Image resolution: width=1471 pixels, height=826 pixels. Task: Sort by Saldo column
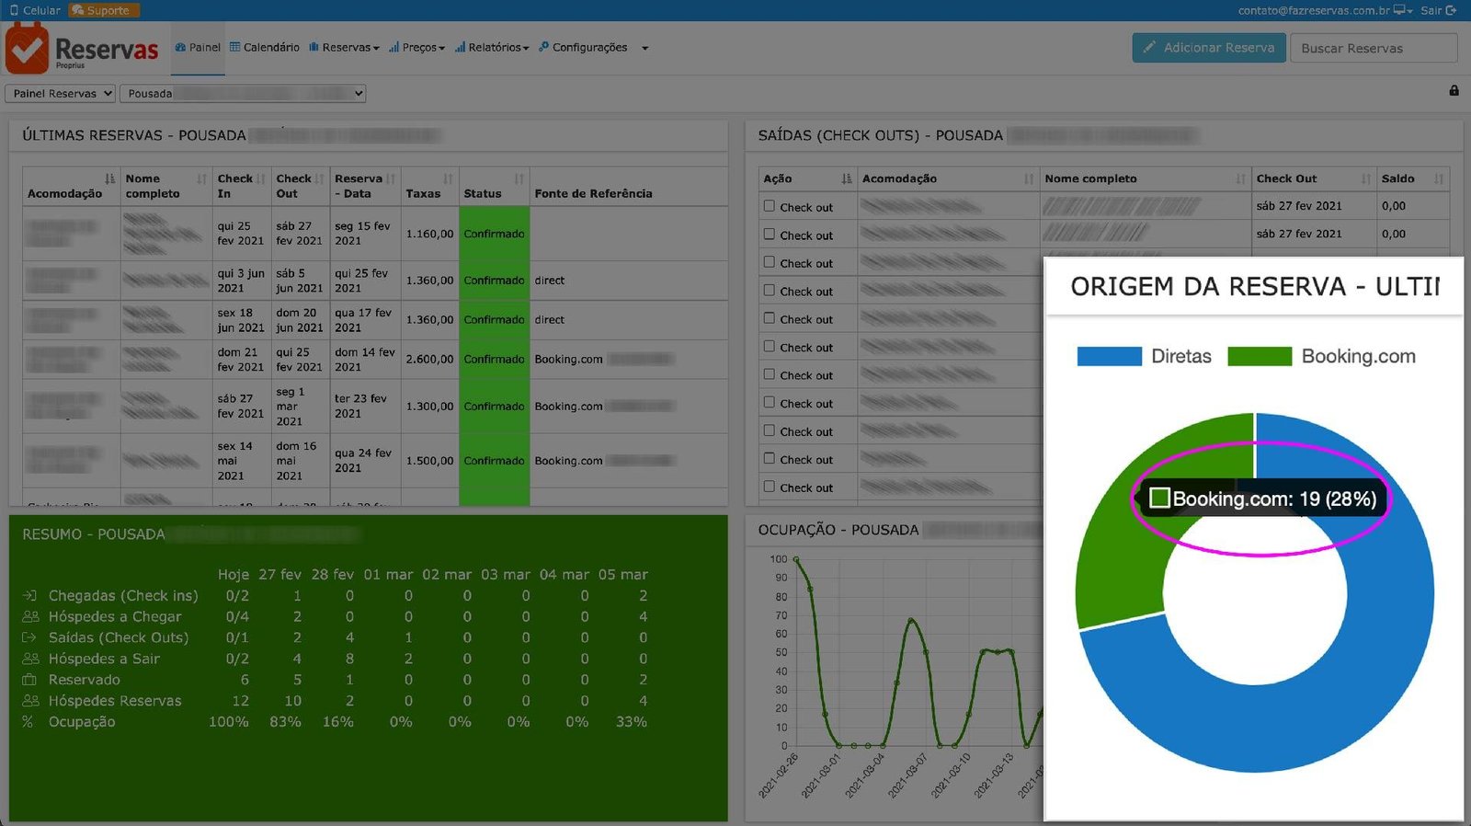coord(1439,178)
